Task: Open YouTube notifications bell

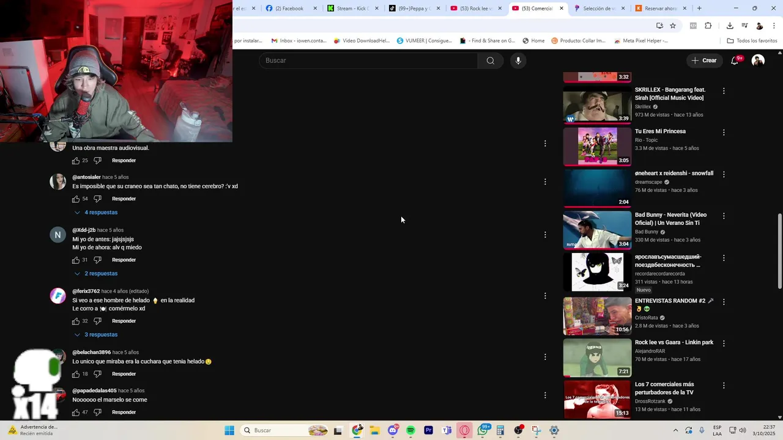Action: 735,61
